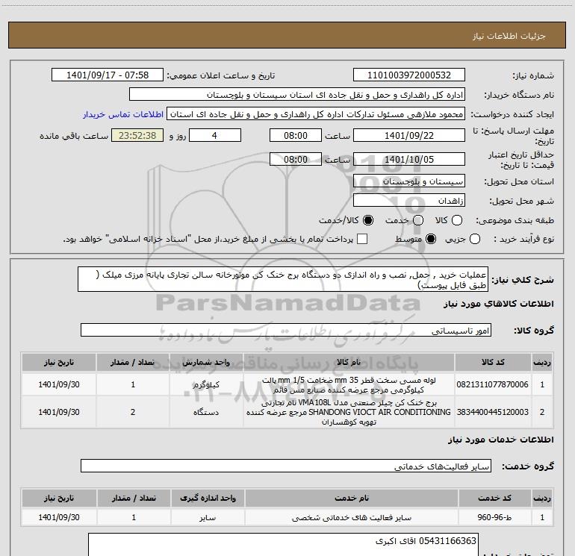
Task: Click the دستگاه unit cell
Action: click(x=206, y=412)
